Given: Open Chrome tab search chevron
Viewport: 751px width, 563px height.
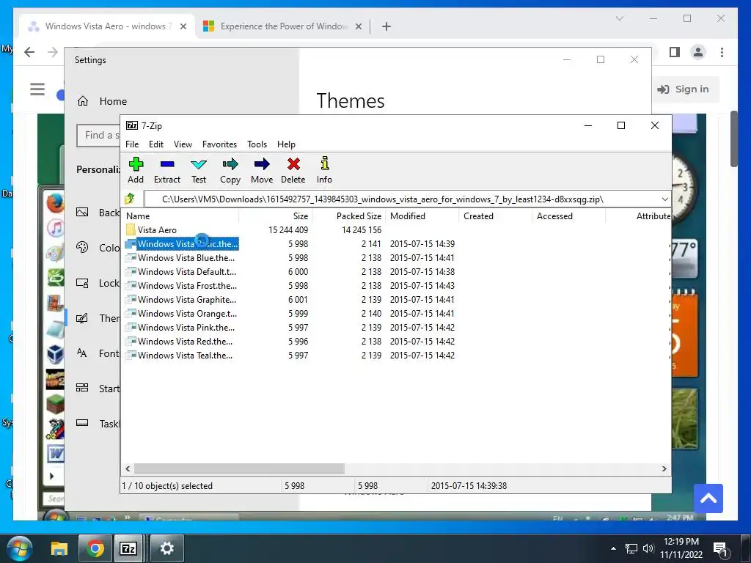Looking at the screenshot, I should [619, 18].
